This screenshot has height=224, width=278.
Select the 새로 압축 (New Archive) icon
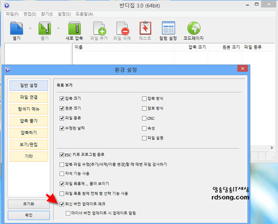tap(74, 29)
